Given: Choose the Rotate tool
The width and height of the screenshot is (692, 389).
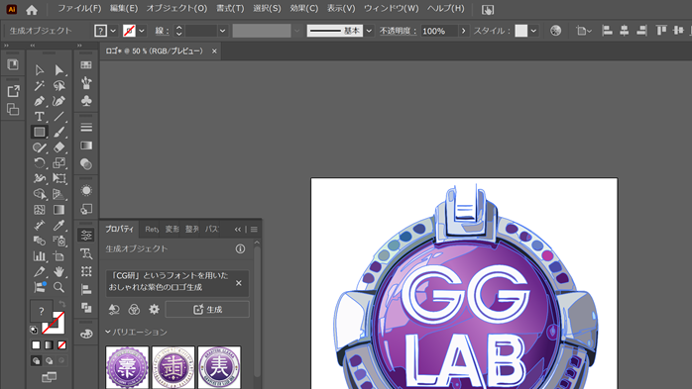Looking at the screenshot, I should (x=40, y=163).
